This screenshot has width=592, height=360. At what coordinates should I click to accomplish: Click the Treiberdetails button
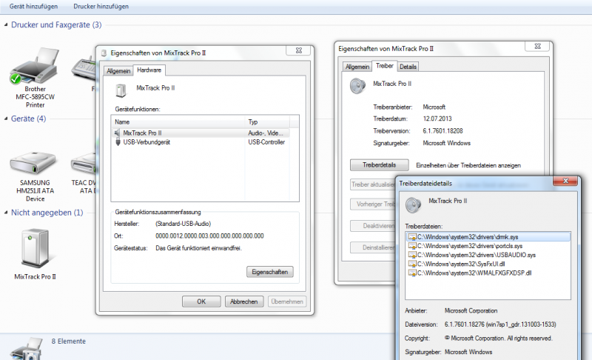pyautogui.click(x=380, y=165)
